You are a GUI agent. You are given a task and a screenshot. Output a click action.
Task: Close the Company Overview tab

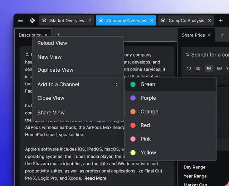coord(152,21)
